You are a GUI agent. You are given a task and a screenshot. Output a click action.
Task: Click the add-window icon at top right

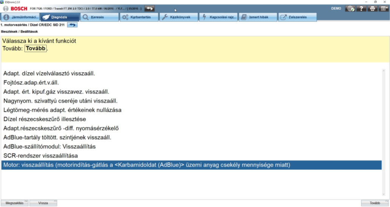pos(383,8)
